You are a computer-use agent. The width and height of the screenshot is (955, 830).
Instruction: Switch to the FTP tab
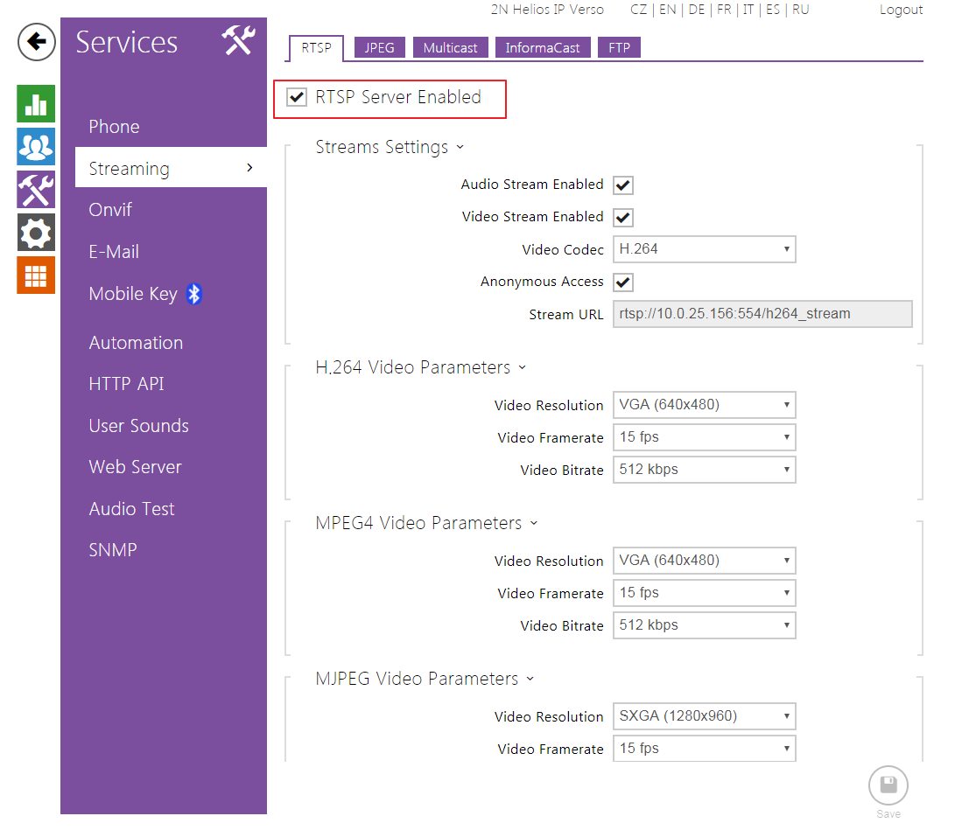coord(619,48)
